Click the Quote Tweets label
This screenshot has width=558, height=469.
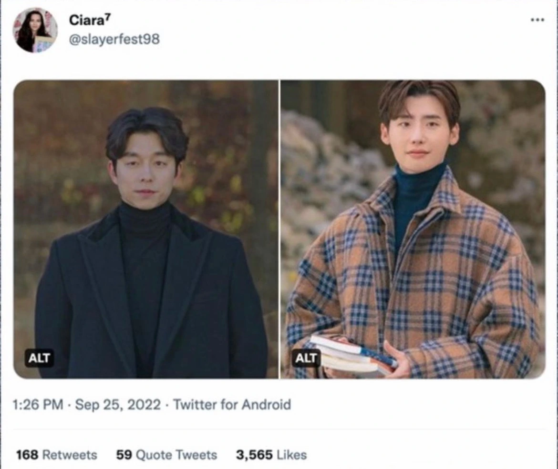point(176,455)
